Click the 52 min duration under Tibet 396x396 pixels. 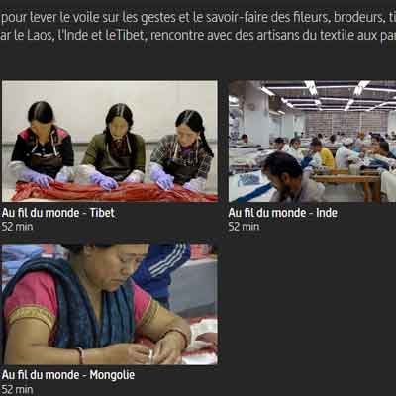(x=17, y=227)
